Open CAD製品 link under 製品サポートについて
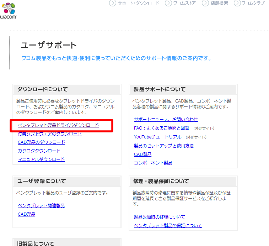 [x=142, y=155]
